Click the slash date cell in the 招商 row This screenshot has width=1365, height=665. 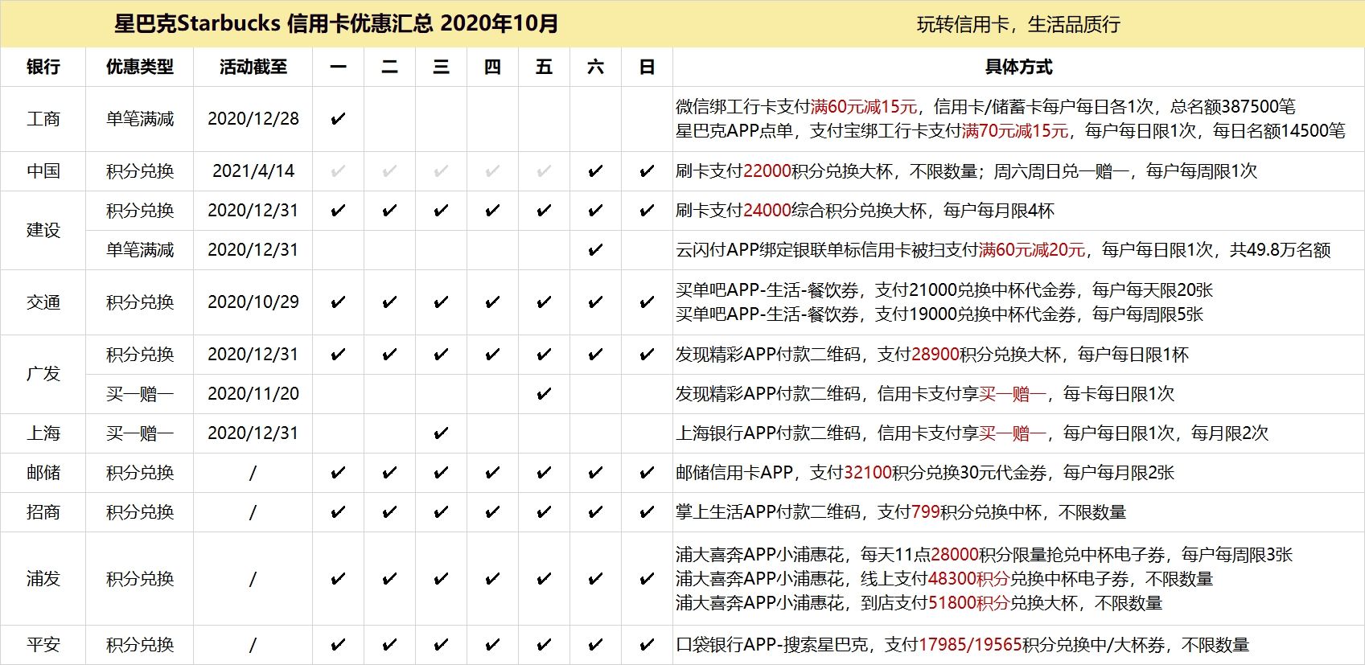point(253,512)
